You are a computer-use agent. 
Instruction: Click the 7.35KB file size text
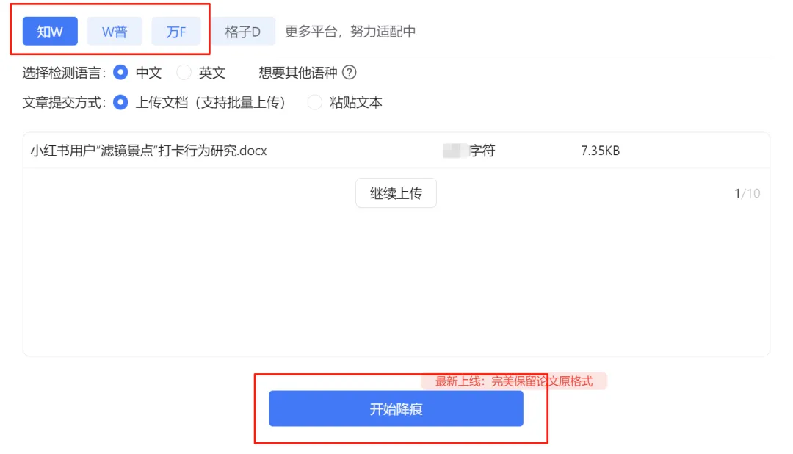[601, 151]
